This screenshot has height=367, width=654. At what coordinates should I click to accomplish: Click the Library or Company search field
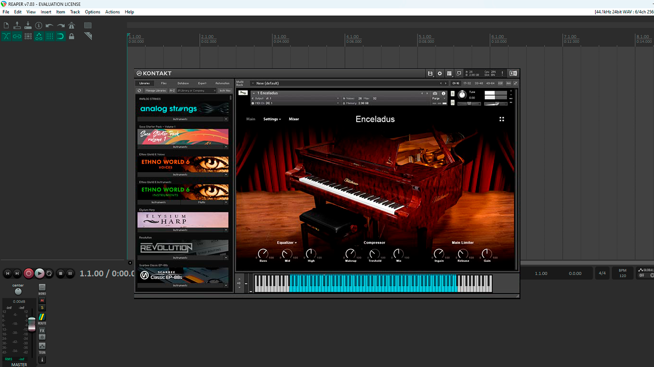(x=196, y=90)
